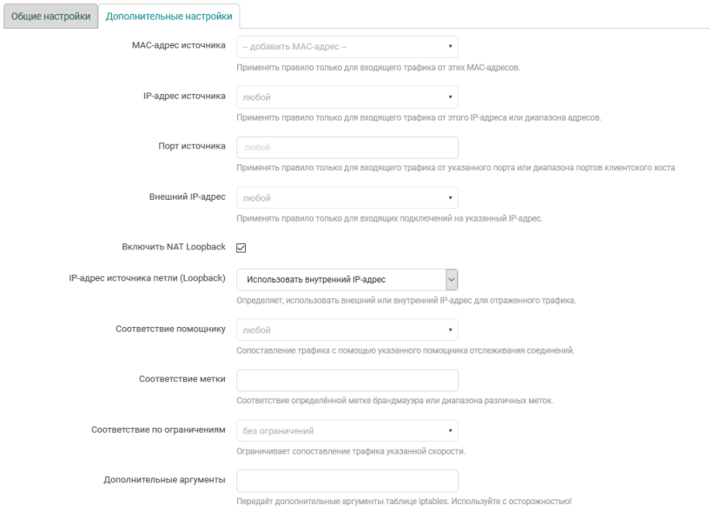Screen dimensions: 714x519
Task: Click the Порт источника label
Action: (186, 146)
